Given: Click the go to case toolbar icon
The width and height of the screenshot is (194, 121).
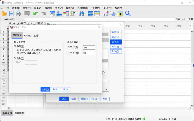Looking at the screenshot, I should [x=52, y=13].
